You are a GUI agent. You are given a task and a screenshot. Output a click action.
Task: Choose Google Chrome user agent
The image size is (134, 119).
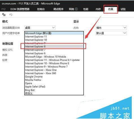pyautogui.click(x=54, y=77)
